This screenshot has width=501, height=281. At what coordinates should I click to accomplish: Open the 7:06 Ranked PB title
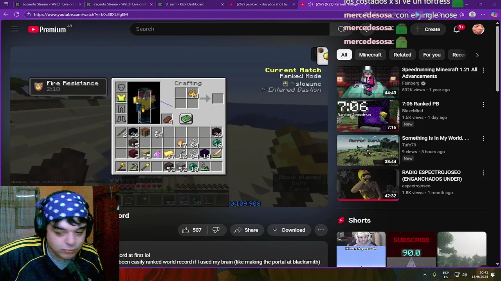tap(420, 104)
